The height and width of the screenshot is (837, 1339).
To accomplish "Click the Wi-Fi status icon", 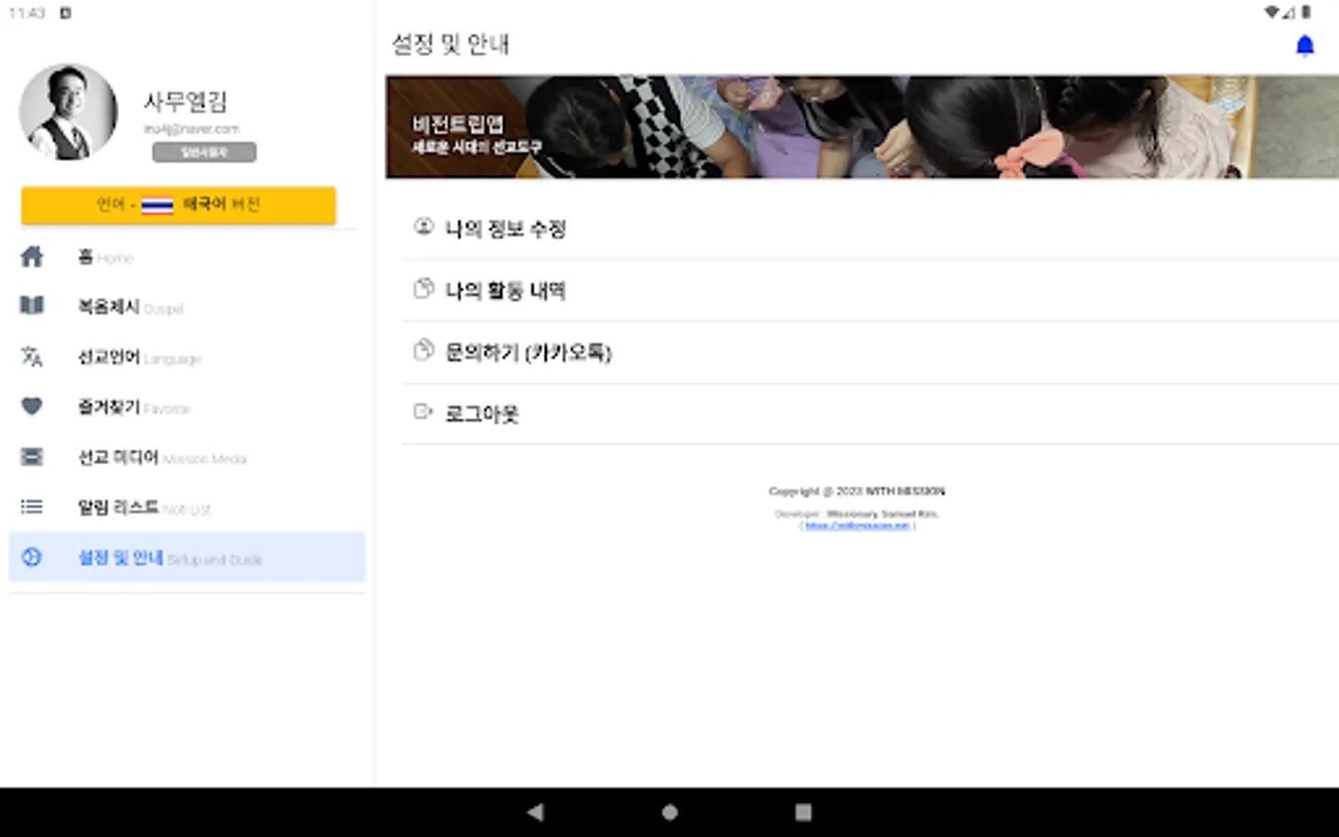I will (x=1272, y=12).
